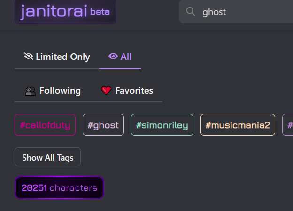Click the red heart Favorites icon

tap(107, 90)
